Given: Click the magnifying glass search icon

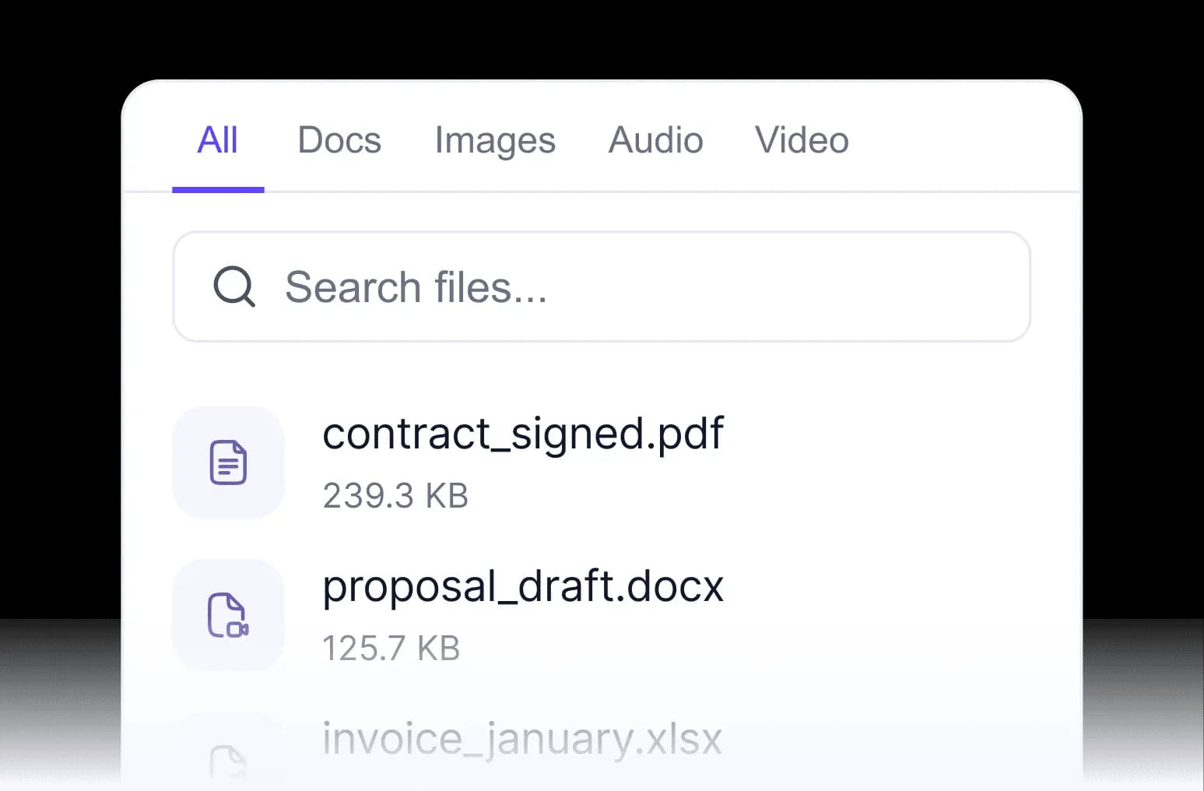Looking at the screenshot, I should pos(233,287).
